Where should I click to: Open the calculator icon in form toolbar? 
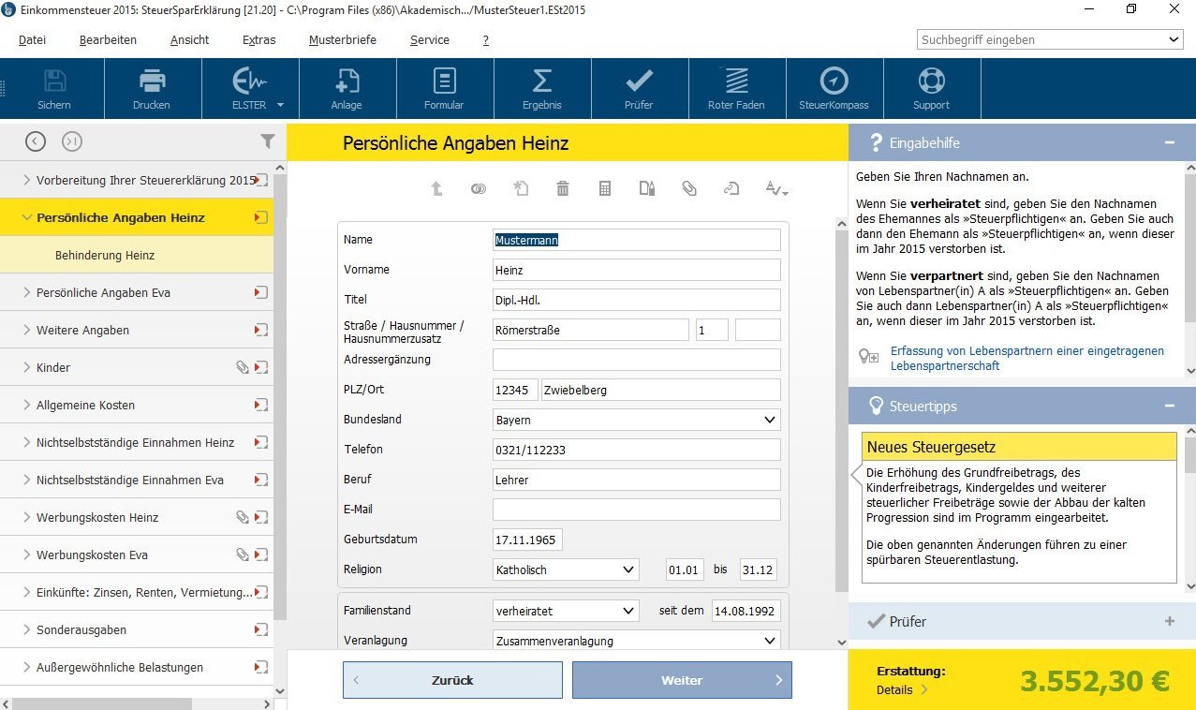point(605,188)
